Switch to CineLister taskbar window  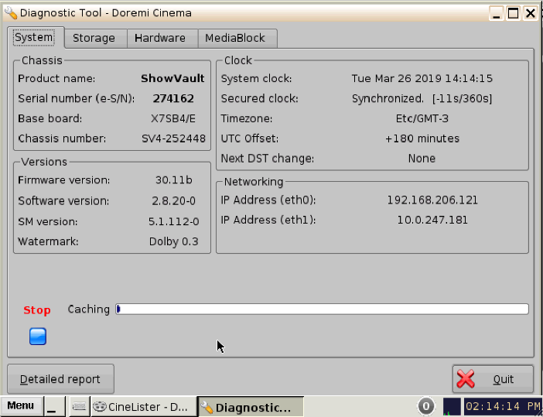click(143, 406)
